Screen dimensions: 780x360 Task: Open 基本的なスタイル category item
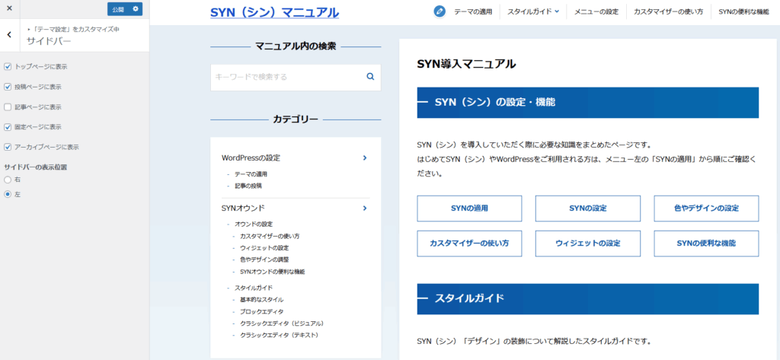262,300
